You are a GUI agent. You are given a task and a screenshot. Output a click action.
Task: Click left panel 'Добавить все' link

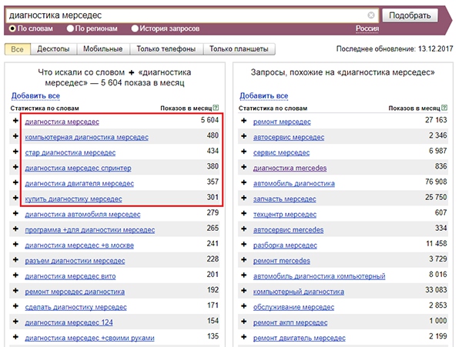[35, 95]
